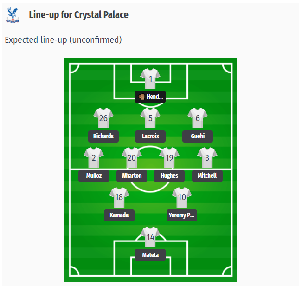
Task: Select shirt number 6 icon
Action: point(198,118)
